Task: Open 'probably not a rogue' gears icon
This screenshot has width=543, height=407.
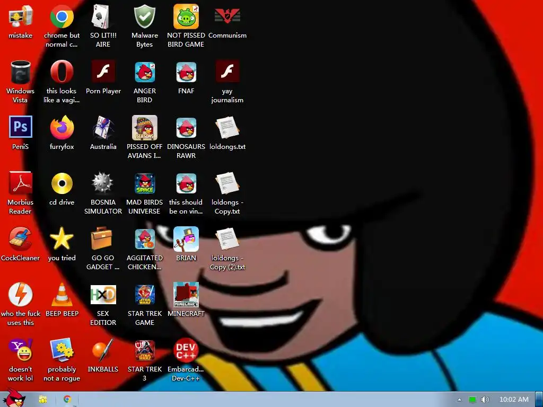Action: [x=62, y=350]
